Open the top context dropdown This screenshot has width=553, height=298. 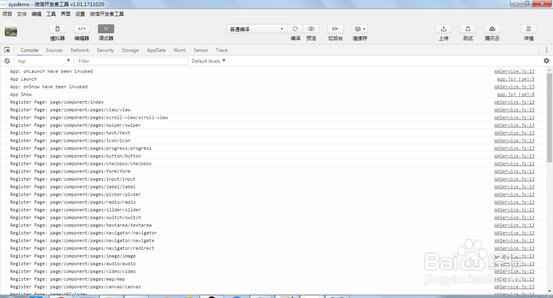coord(43,61)
